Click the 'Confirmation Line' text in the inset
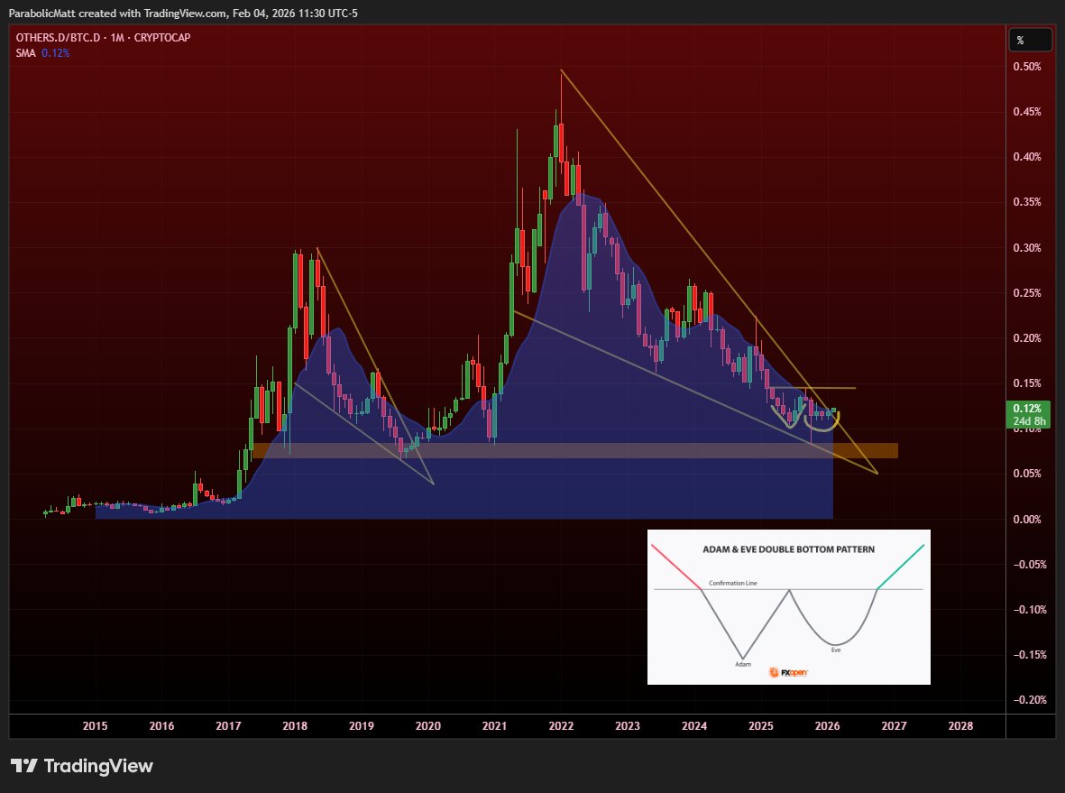1065x793 pixels. click(x=733, y=583)
